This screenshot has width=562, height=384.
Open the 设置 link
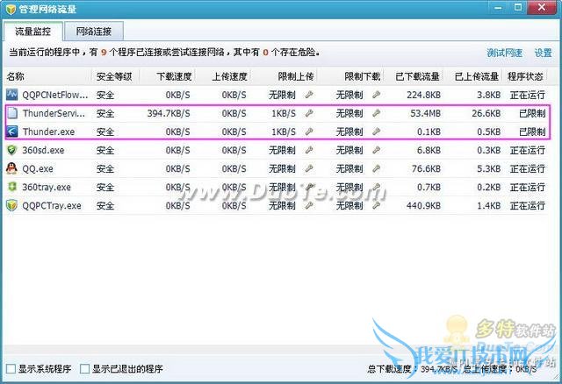tap(543, 53)
